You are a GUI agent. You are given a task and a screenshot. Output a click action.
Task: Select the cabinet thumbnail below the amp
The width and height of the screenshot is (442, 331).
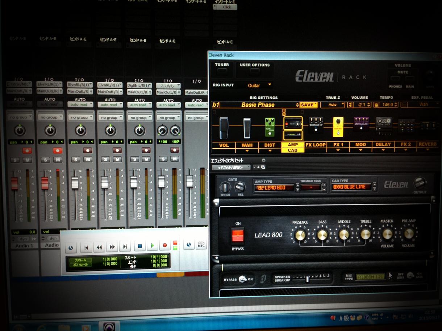tap(293, 135)
